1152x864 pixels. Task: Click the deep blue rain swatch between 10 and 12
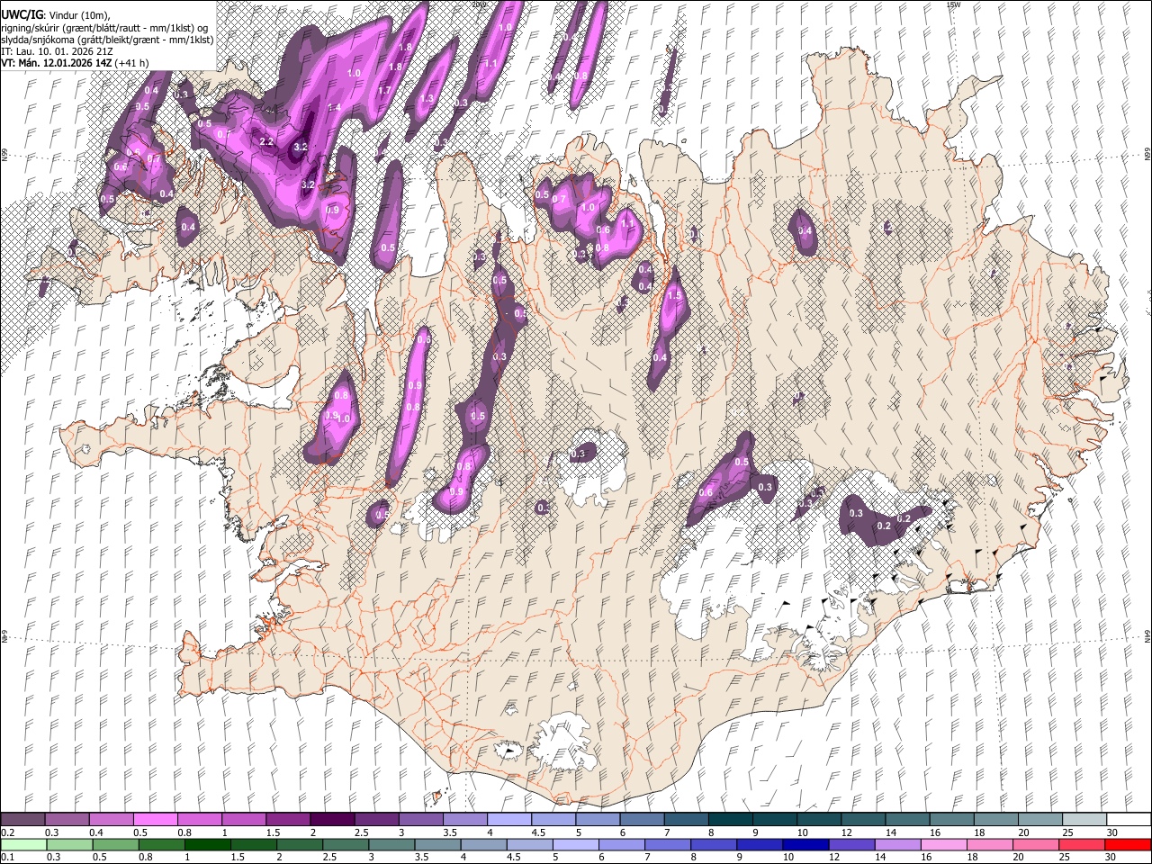click(806, 844)
